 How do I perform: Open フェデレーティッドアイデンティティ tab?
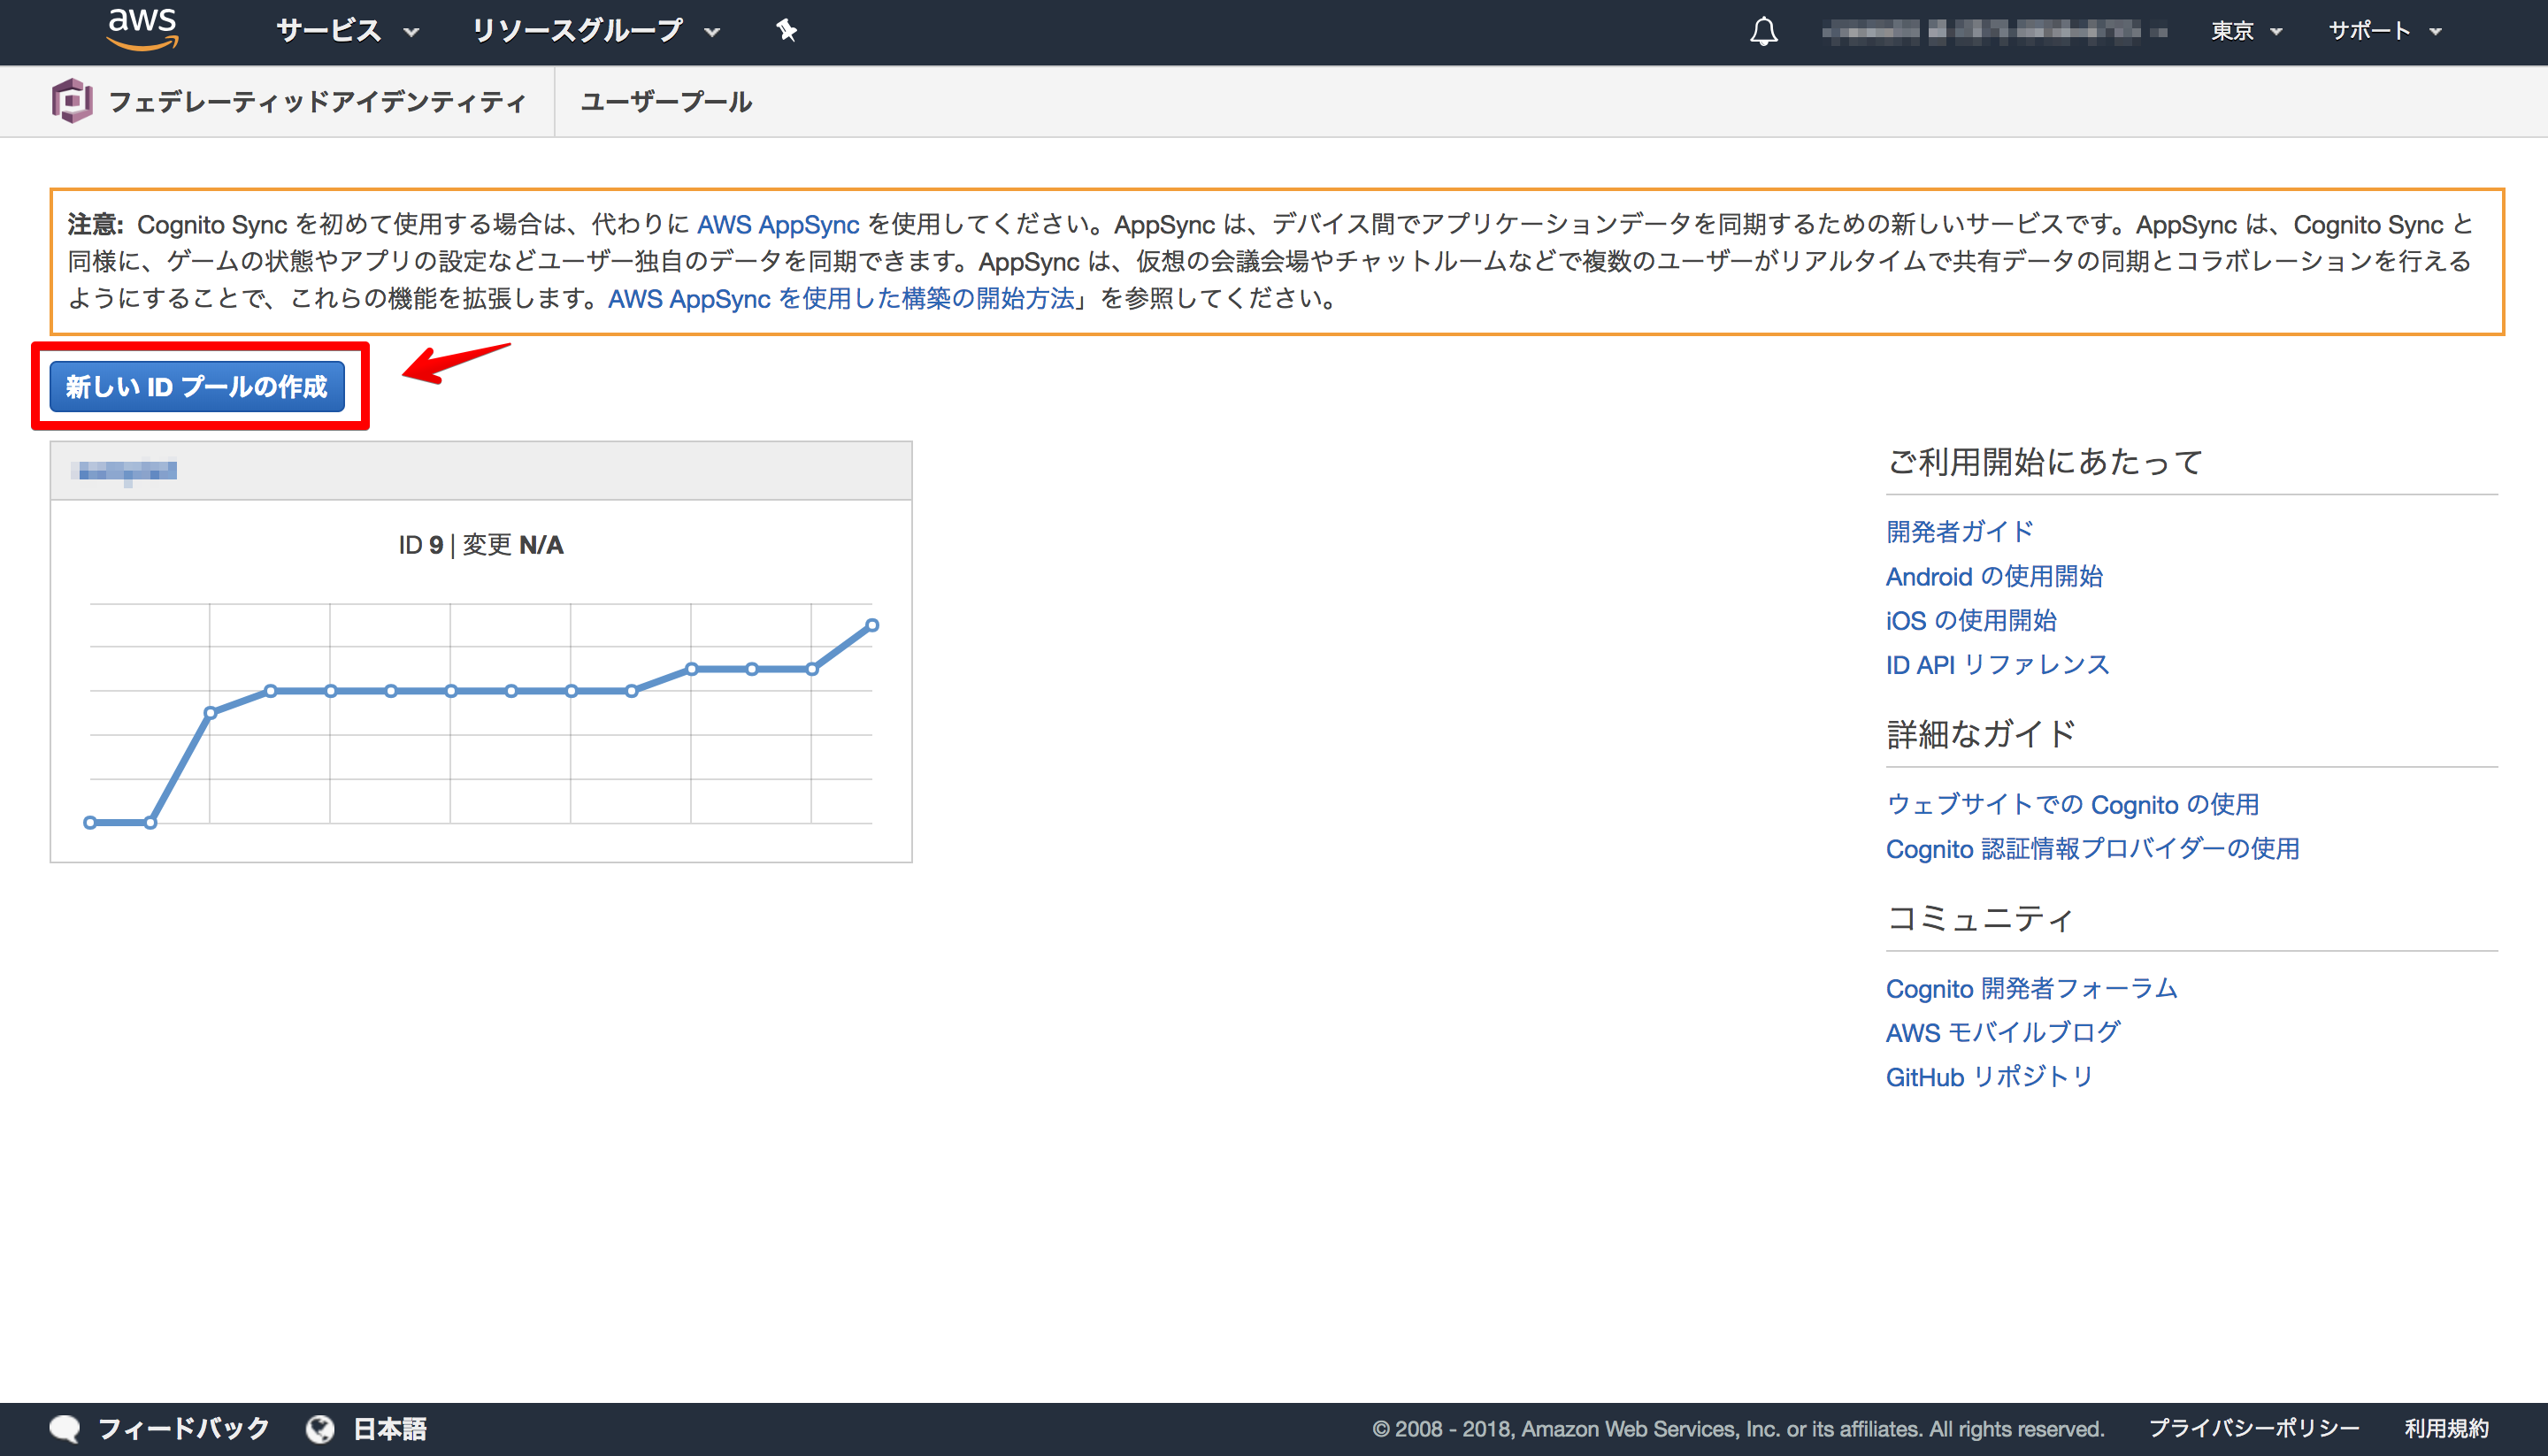click(x=317, y=102)
